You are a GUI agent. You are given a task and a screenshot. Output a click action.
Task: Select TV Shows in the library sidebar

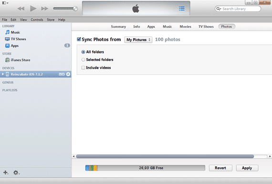(x=16, y=39)
